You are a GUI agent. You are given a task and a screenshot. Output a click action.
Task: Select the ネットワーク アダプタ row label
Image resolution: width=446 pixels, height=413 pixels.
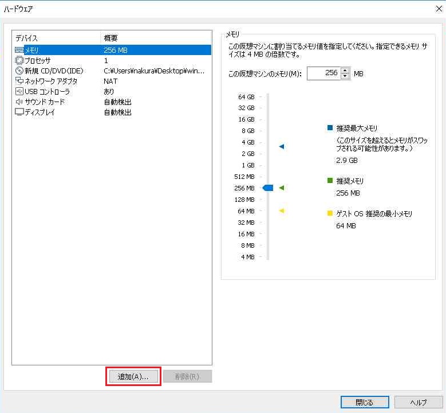[x=51, y=81]
